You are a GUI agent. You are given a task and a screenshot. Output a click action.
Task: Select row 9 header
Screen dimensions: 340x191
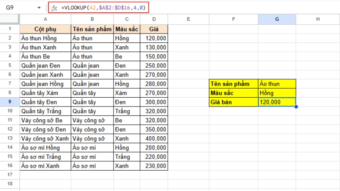point(10,102)
